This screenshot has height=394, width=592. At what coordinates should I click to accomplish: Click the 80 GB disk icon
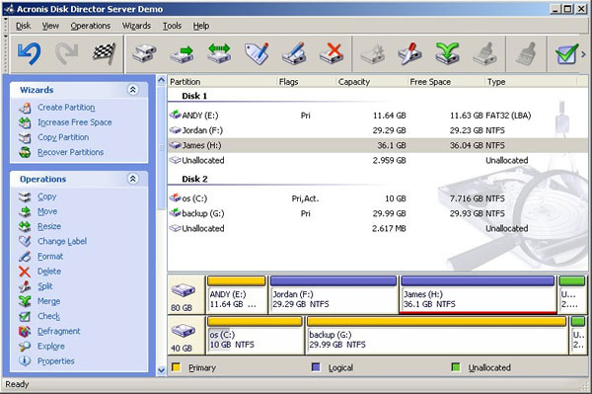(184, 290)
